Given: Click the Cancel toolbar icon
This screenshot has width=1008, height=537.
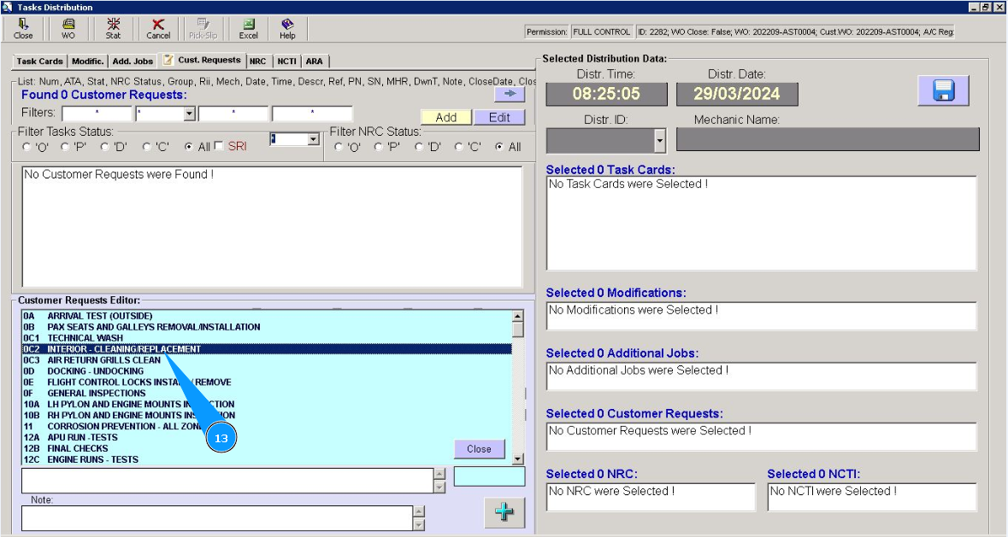Looking at the screenshot, I should click(158, 29).
